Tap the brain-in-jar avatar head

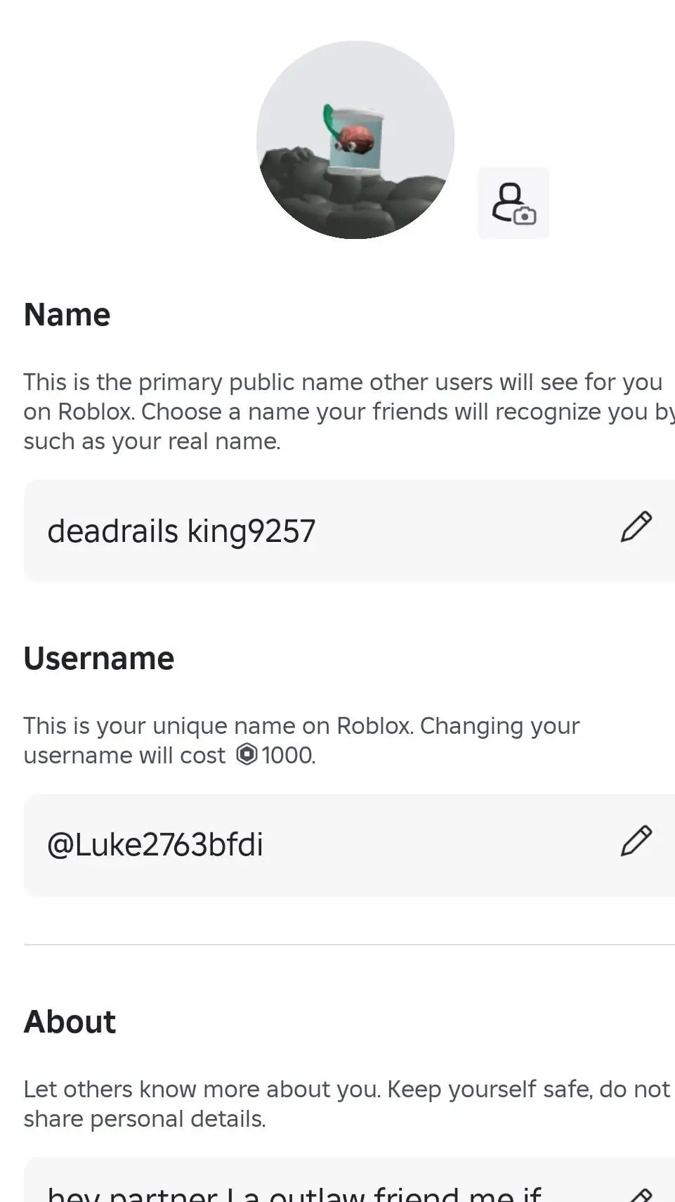(355, 139)
